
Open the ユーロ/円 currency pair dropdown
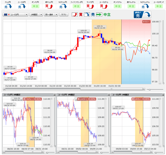tap(16, 15)
